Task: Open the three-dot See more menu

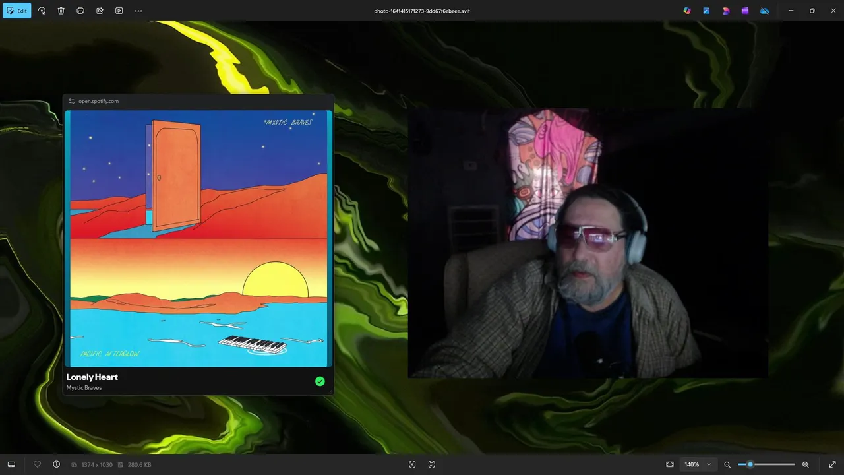Action: pyautogui.click(x=138, y=11)
